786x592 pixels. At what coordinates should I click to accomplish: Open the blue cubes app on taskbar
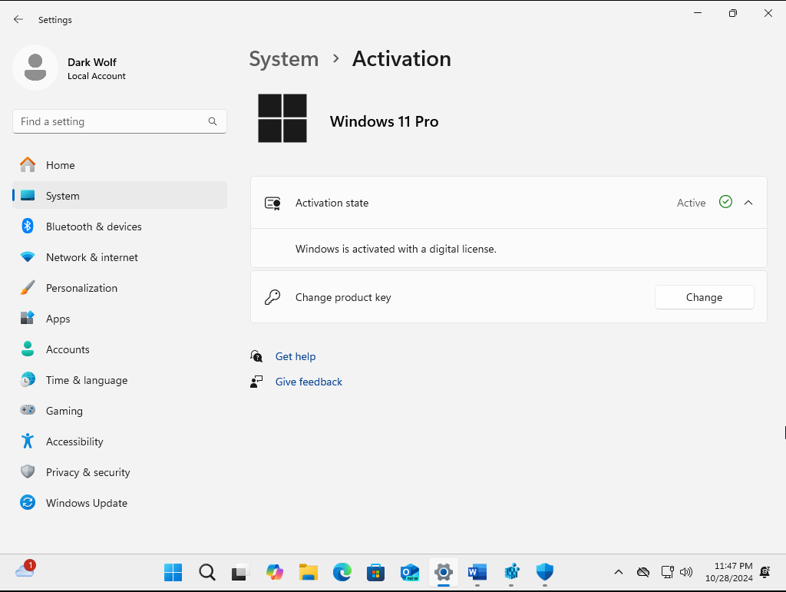511,572
